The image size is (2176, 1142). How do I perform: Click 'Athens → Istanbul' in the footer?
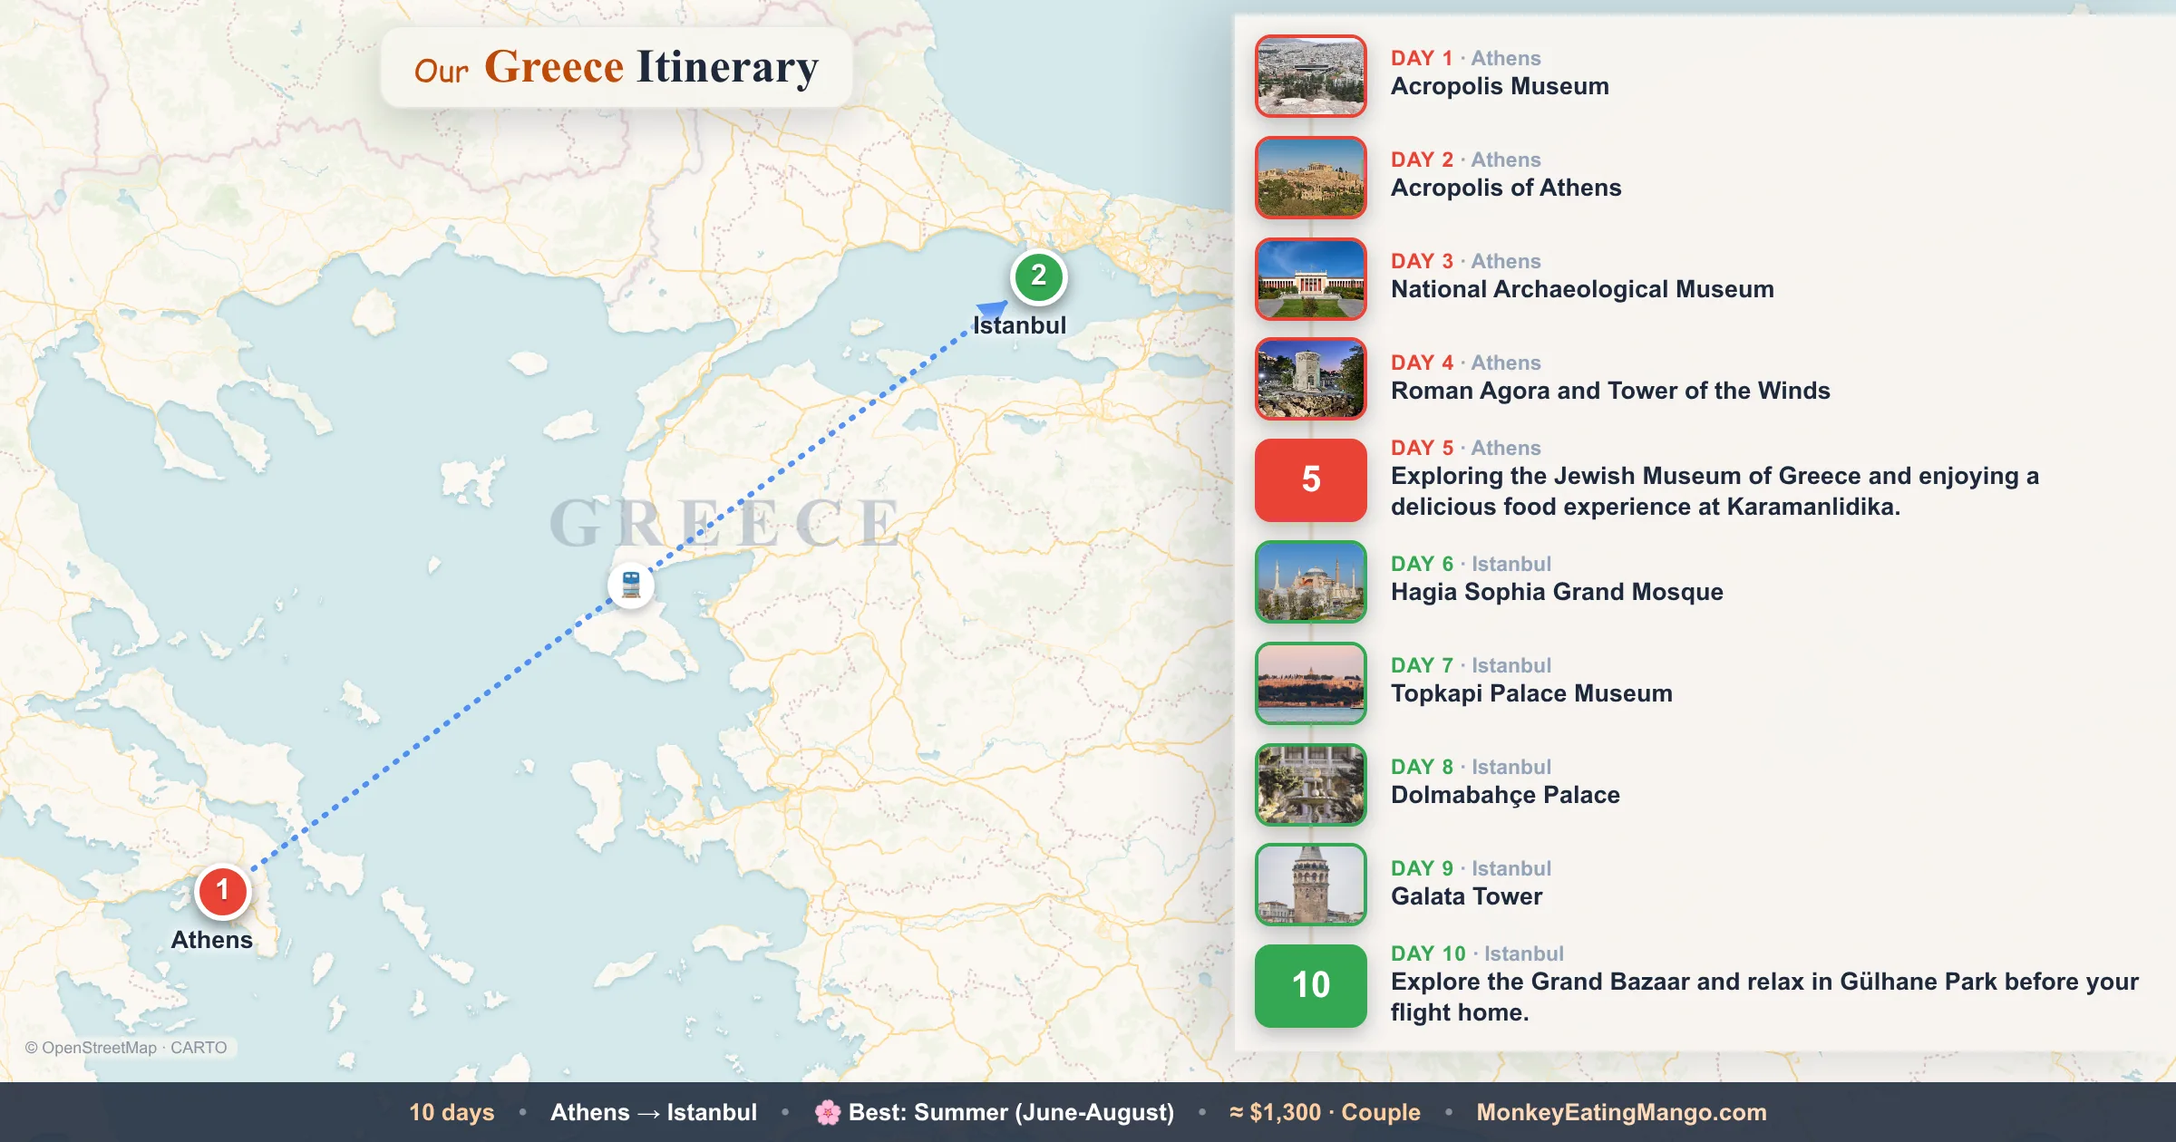[x=654, y=1112]
